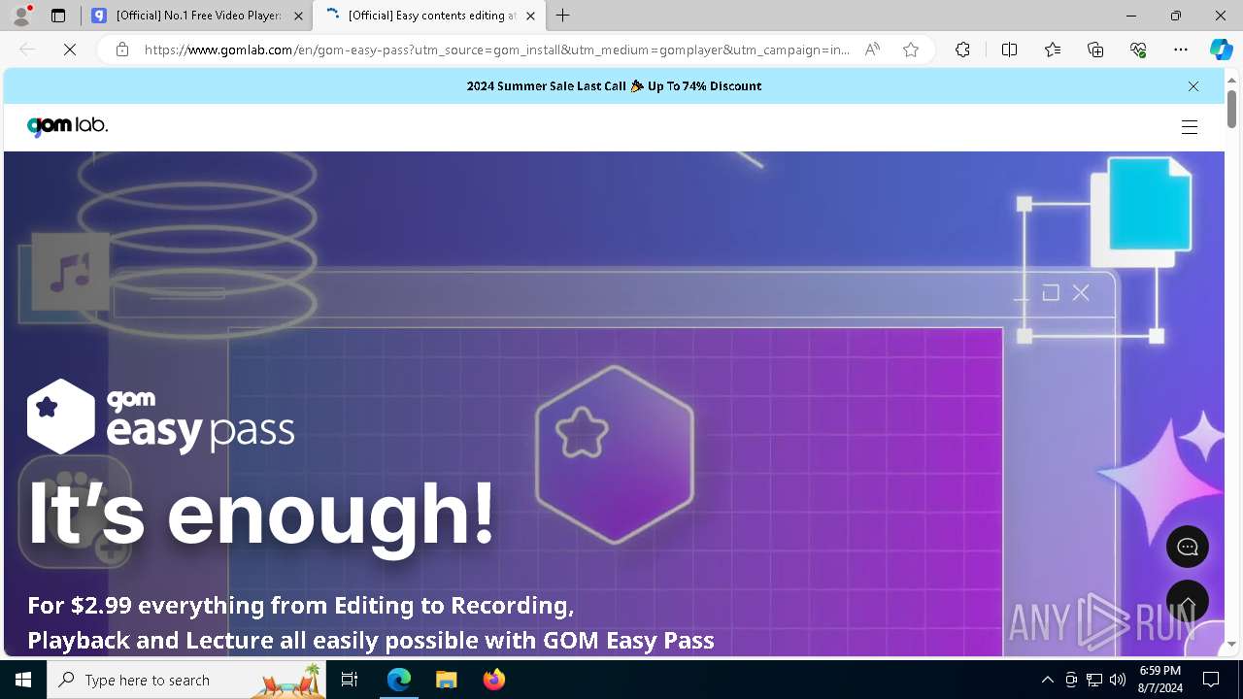Open Collections panel
This screenshot has width=1243, height=699.
(1095, 50)
